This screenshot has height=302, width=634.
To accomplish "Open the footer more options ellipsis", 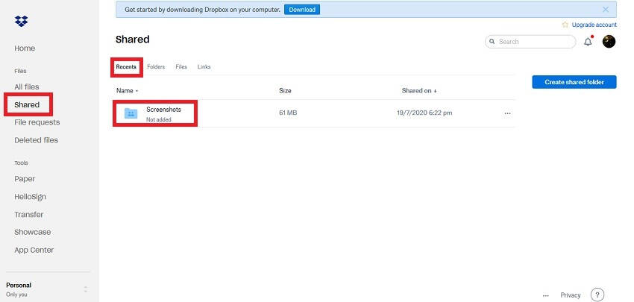I will point(546,295).
